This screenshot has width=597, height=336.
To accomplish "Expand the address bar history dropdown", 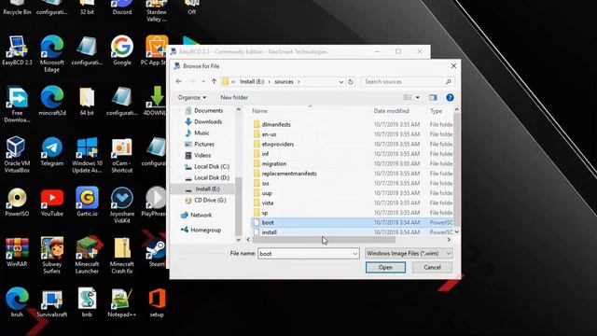I will click(x=340, y=81).
